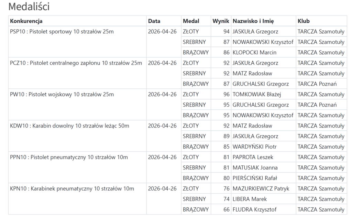This screenshot has height=217, width=352.
Task: Click the Medaliści page heading
Action: pos(29,6)
